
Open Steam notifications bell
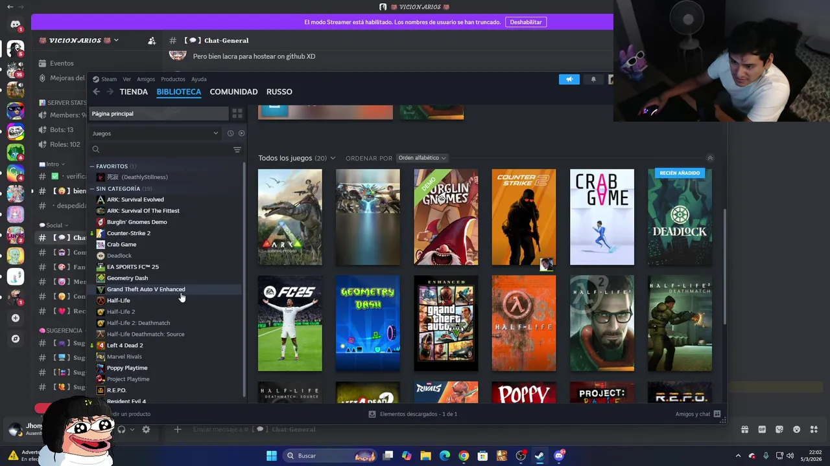pos(593,80)
